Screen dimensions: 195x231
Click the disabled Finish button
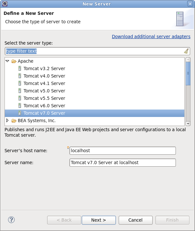pos(172,220)
